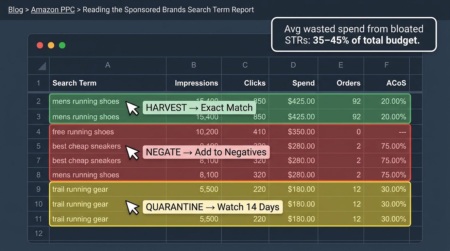This screenshot has height=251, width=450.
Task: Open the Blog breadcrumb link
Action: click(x=15, y=10)
